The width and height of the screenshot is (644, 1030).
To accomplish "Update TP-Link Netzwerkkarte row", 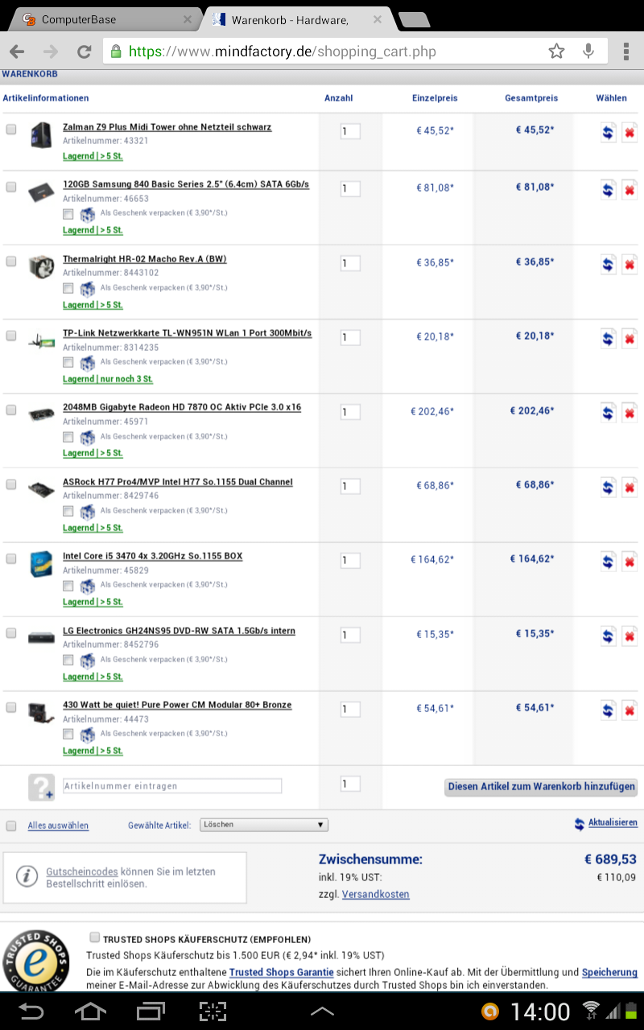I will [x=608, y=339].
